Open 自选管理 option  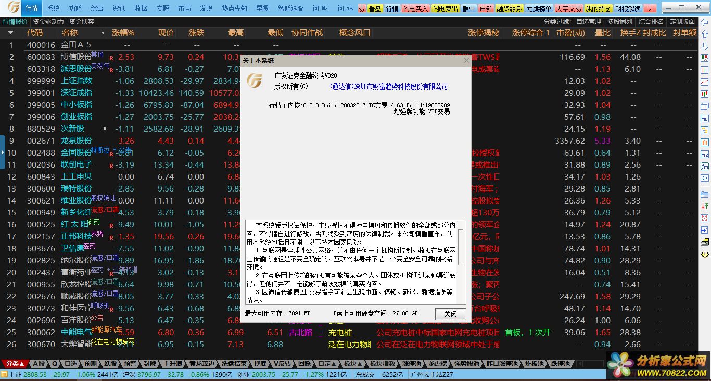[x=589, y=22]
